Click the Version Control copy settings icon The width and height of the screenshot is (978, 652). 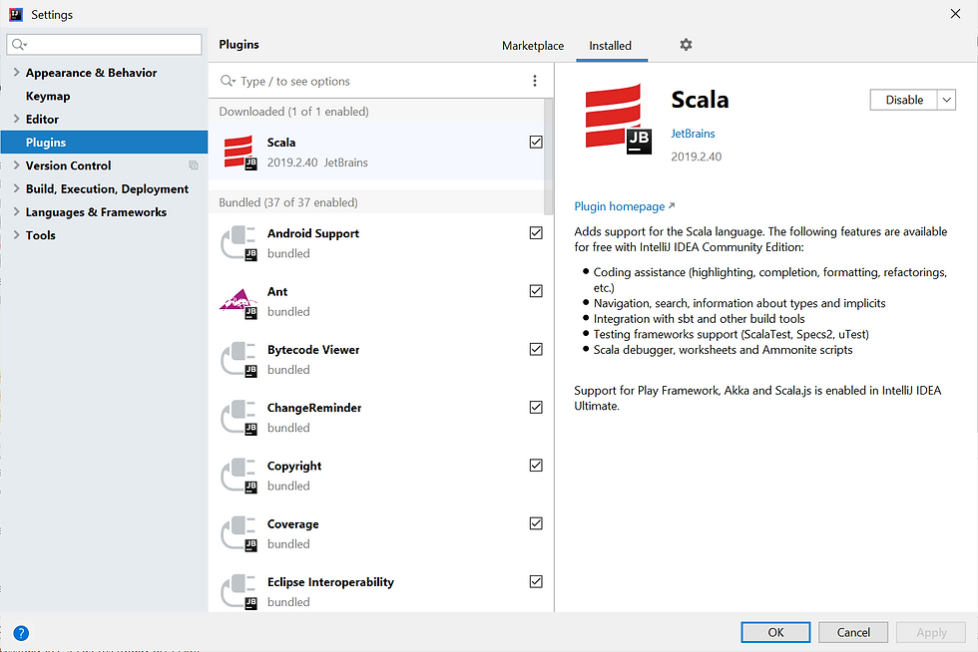click(194, 165)
